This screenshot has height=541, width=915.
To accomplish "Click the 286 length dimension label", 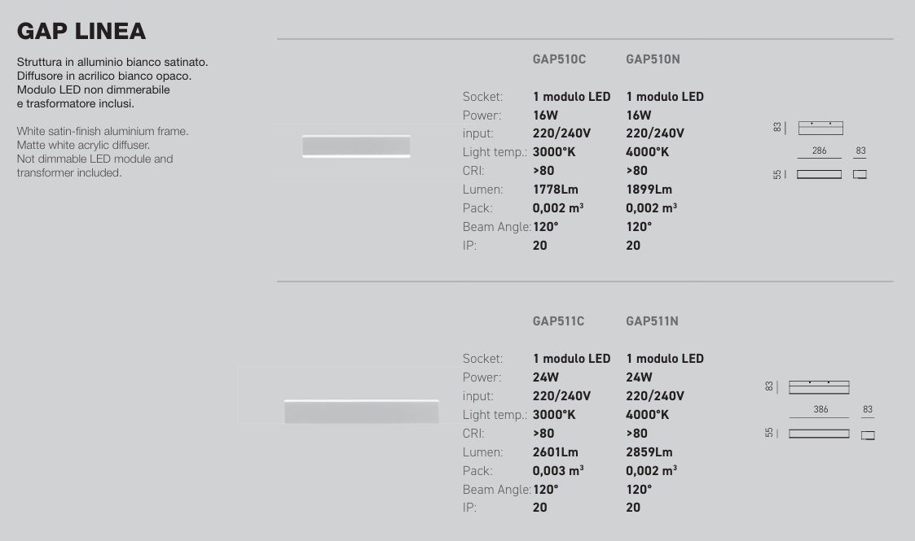I will click(x=820, y=151).
